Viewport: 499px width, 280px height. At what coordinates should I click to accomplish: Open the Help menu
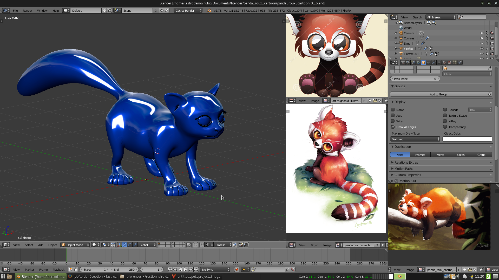(x=56, y=10)
